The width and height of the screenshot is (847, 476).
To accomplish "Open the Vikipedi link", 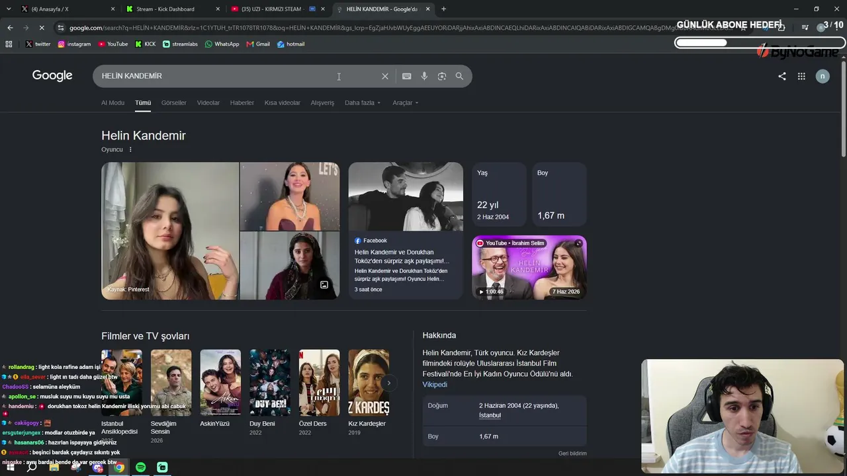I will pos(435,385).
